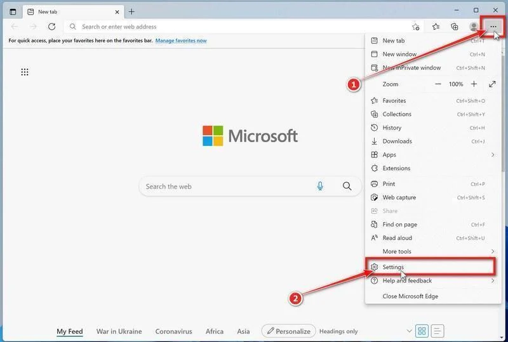Select the Coronavirus feed tab
The image size is (508, 342).
173,332
